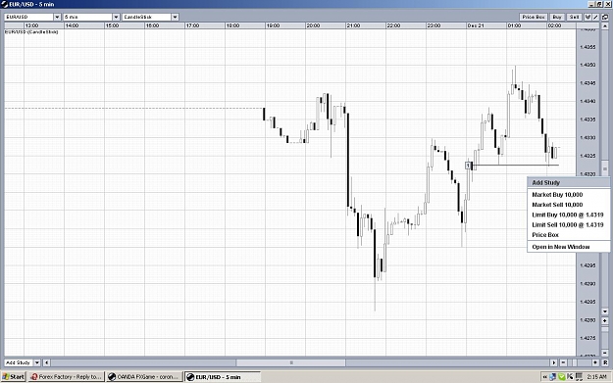Click the horizontal scroll right arrow

[x=553, y=362]
